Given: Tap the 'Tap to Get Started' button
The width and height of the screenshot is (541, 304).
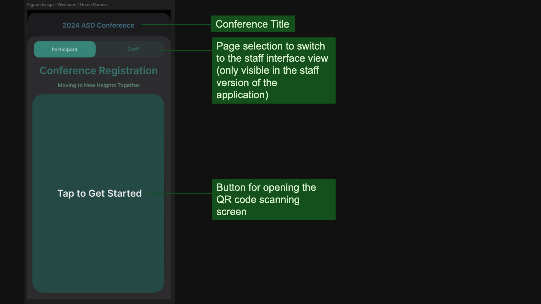Looking at the screenshot, I should tap(99, 193).
